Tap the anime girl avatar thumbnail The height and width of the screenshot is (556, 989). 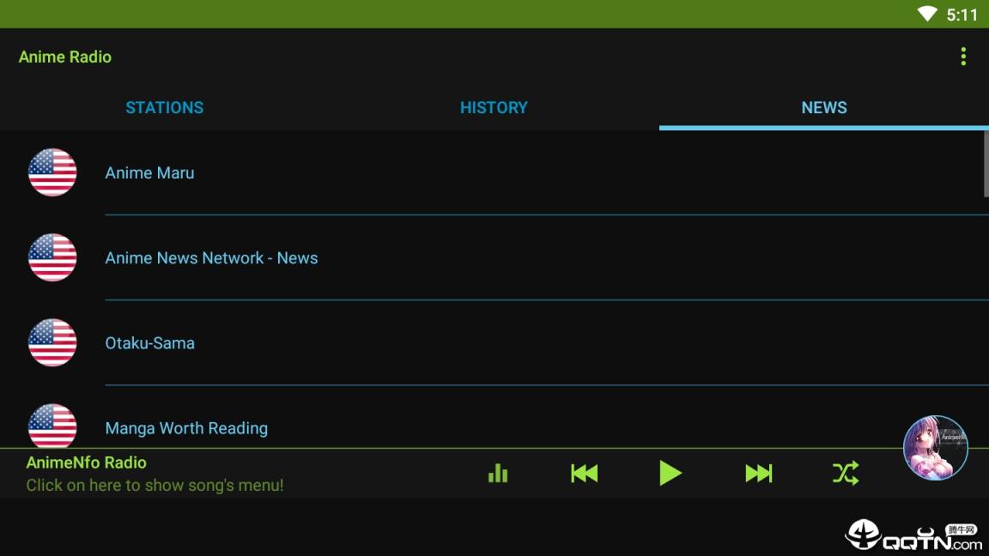click(935, 448)
